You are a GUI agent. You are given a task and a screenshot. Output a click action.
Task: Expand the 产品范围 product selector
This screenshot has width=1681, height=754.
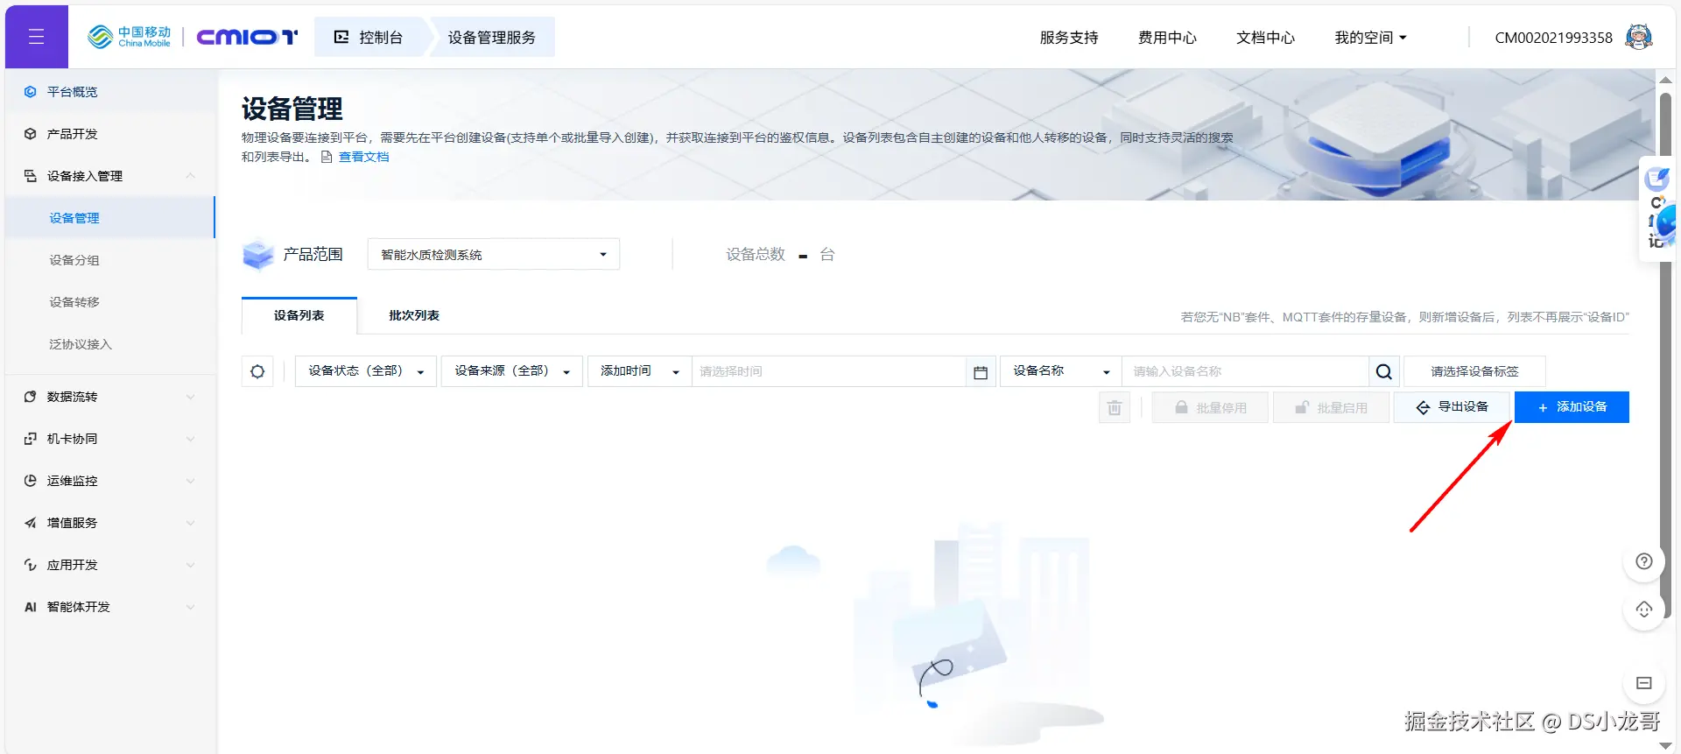point(494,255)
